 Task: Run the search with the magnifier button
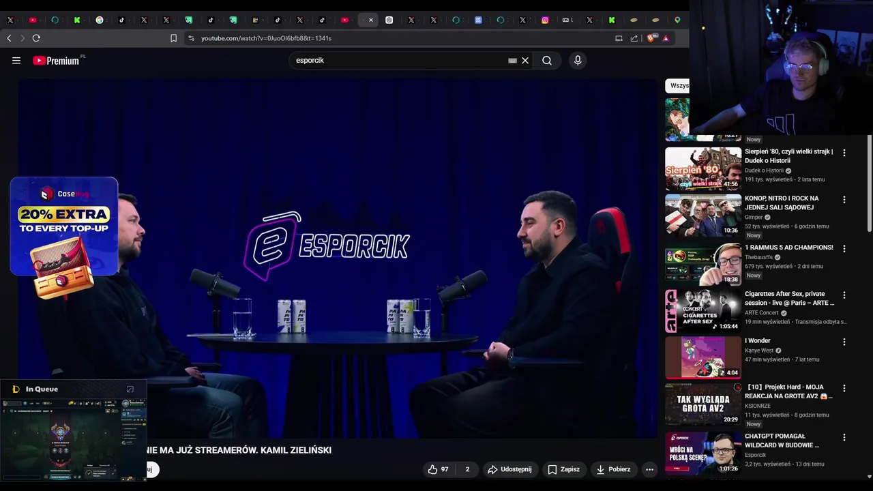click(547, 61)
